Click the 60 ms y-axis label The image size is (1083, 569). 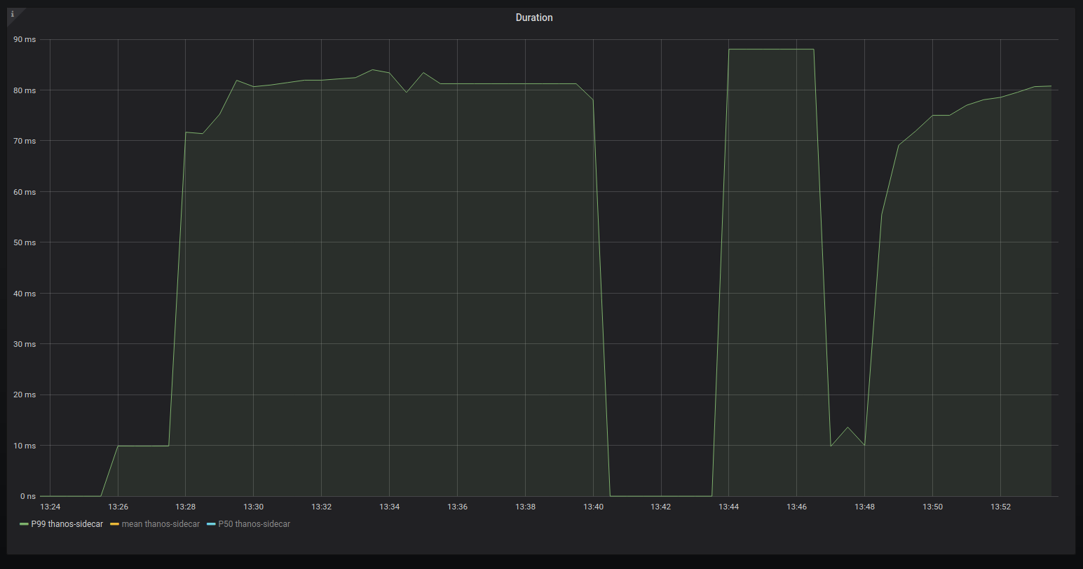point(25,192)
